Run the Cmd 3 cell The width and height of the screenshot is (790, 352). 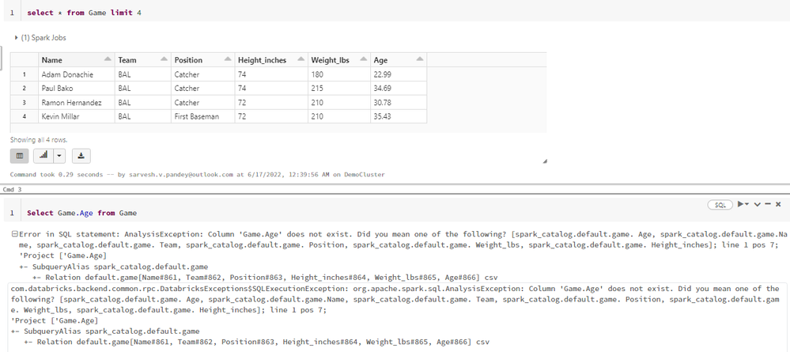[x=742, y=204]
